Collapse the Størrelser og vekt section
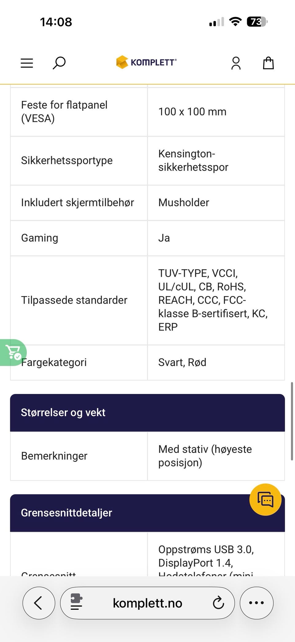 (147, 412)
